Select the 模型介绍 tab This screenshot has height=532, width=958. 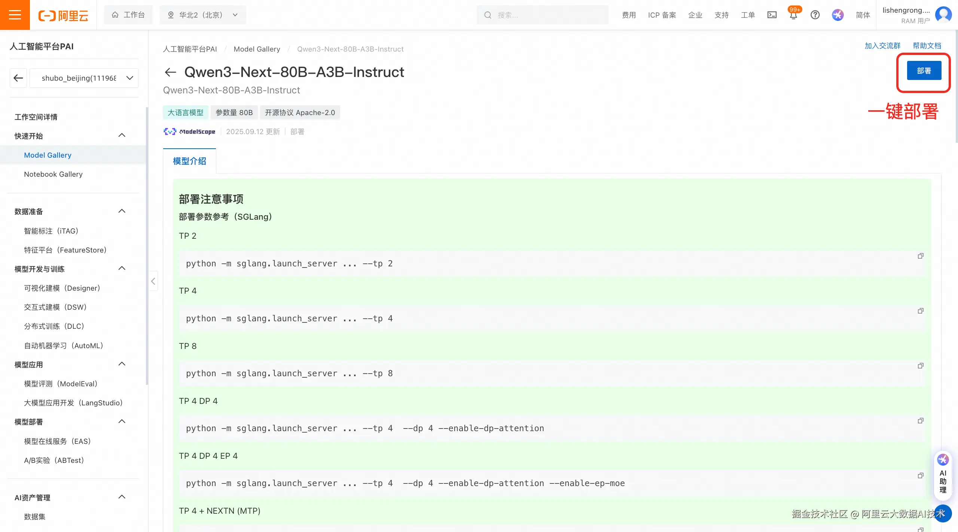189,161
